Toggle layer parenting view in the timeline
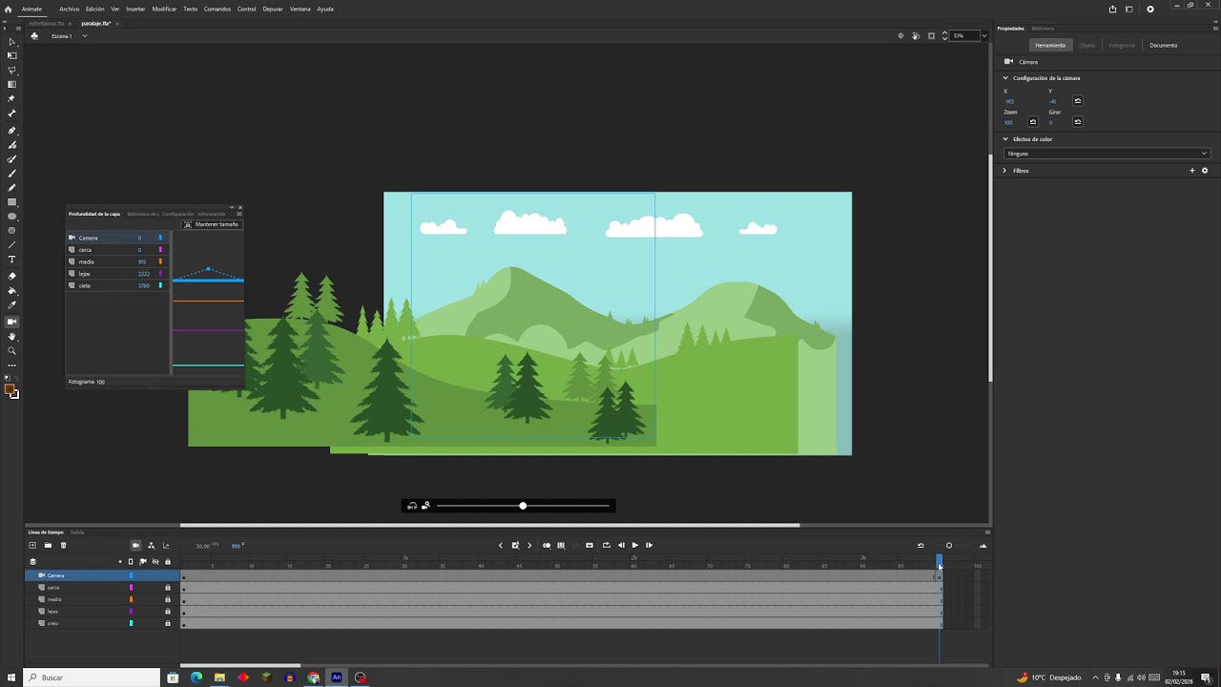The image size is (1221, 687). [151, 545]
